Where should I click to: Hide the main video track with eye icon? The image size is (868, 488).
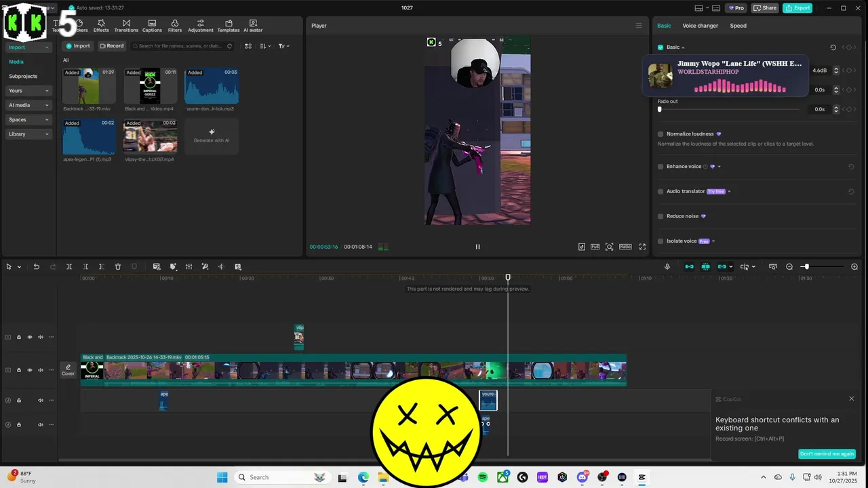(x=29, y=370)
